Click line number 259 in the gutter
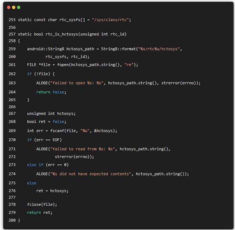 click(x=12, y=49)
